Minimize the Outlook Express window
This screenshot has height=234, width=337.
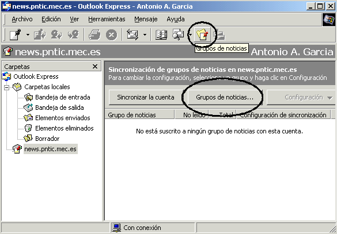pos(311,6)
